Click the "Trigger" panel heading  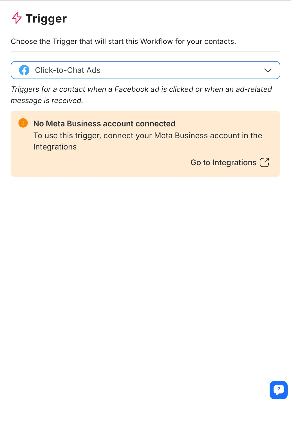tap(46, 19)
